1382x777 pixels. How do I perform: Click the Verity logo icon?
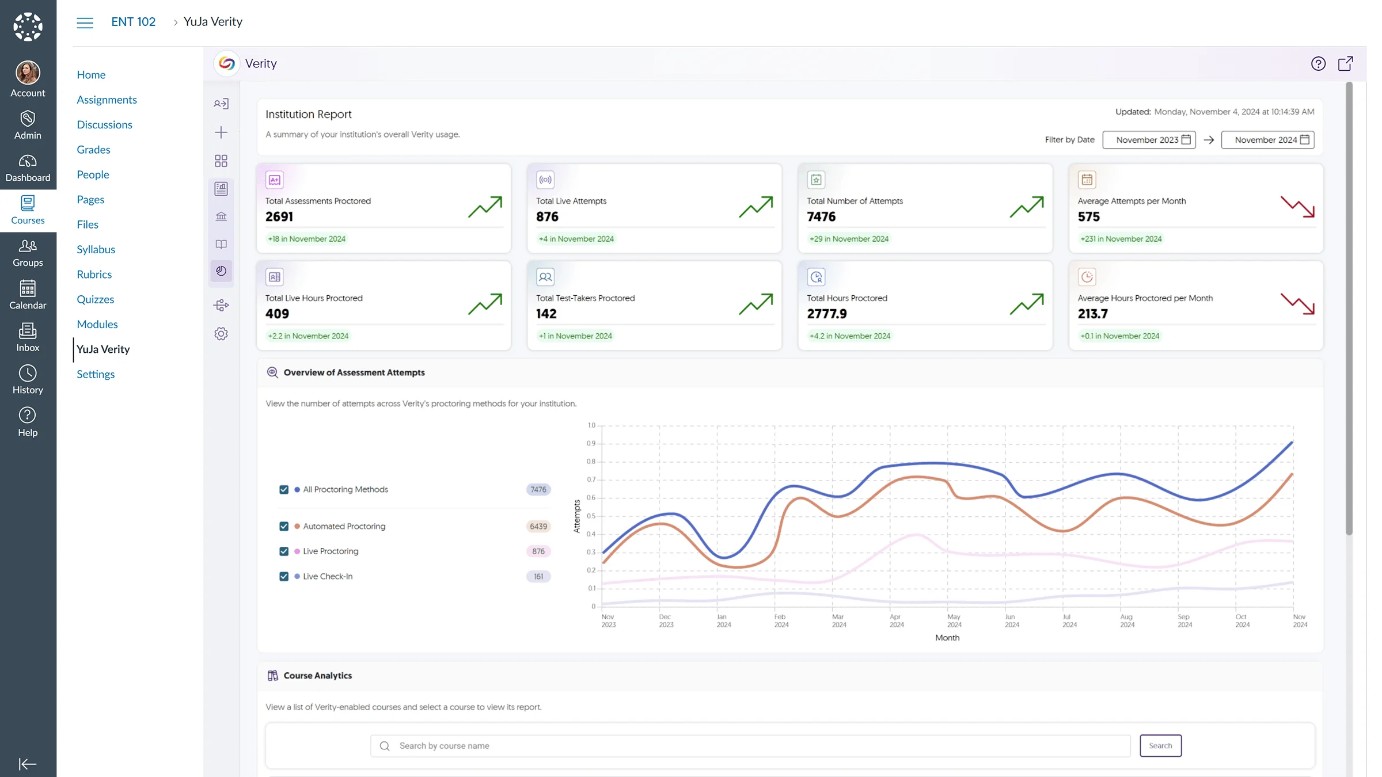(x=227, y=63)
